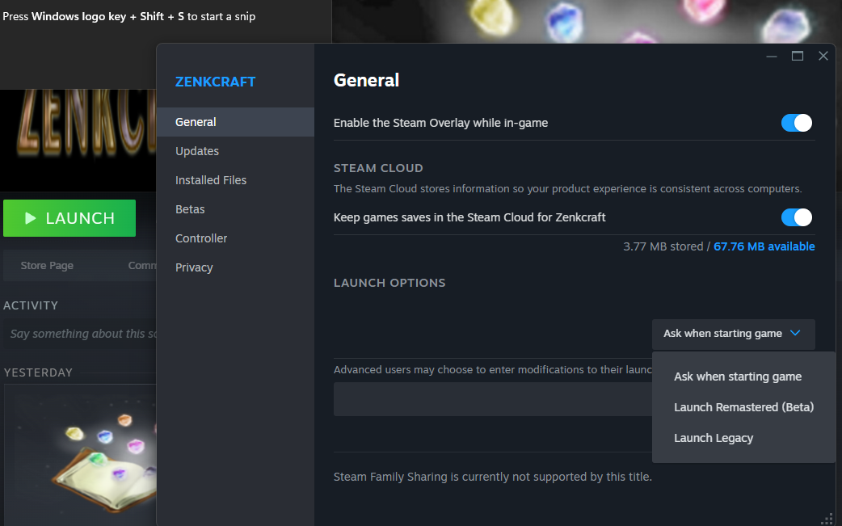The width and height of the screenshot is (842, 526).
Task: Open the Ask when starting game dropdown
Action: pos(733,334)
